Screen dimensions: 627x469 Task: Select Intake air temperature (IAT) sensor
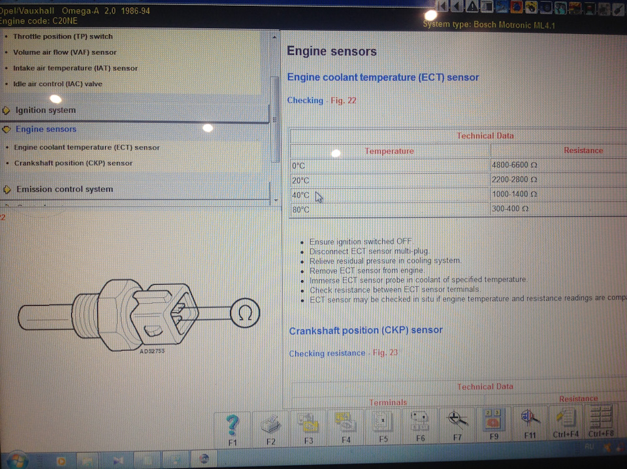point(75,68)
